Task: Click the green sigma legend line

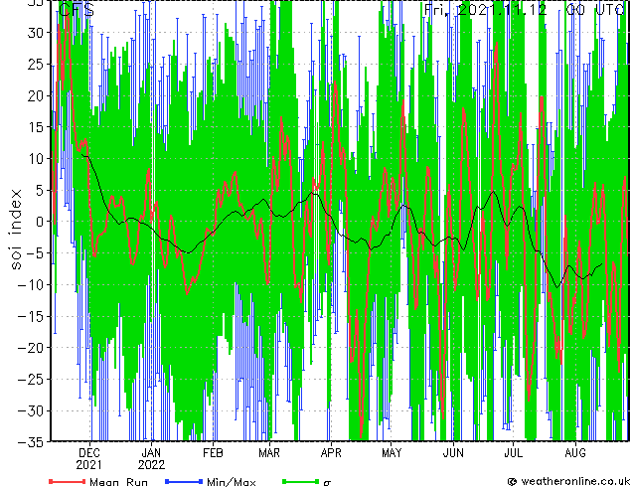Action: point(300,481)
